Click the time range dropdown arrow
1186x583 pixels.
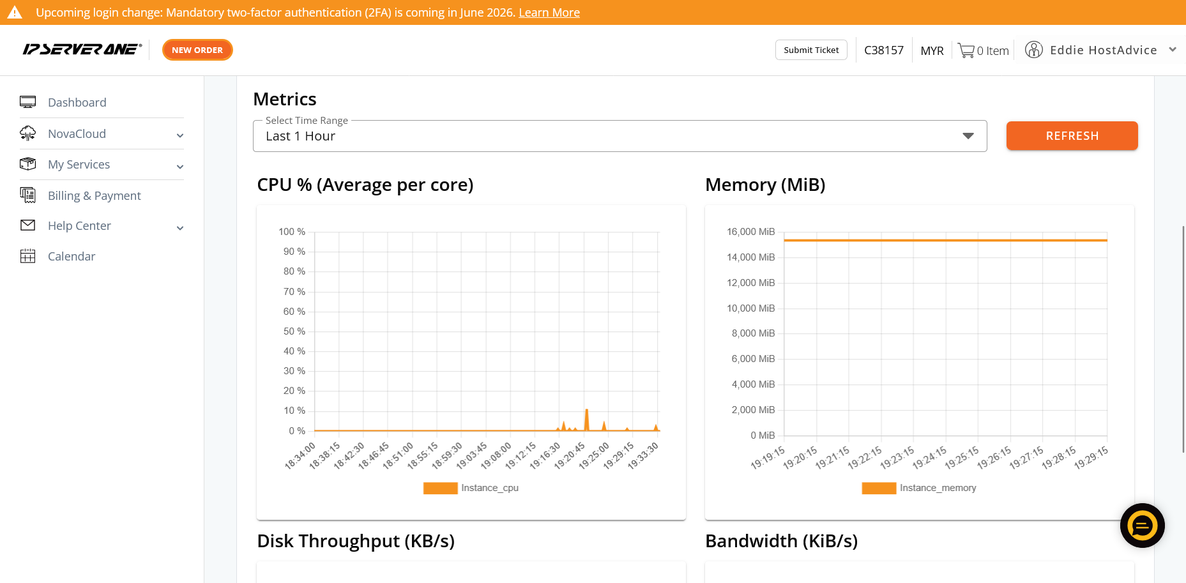(968, 136)
